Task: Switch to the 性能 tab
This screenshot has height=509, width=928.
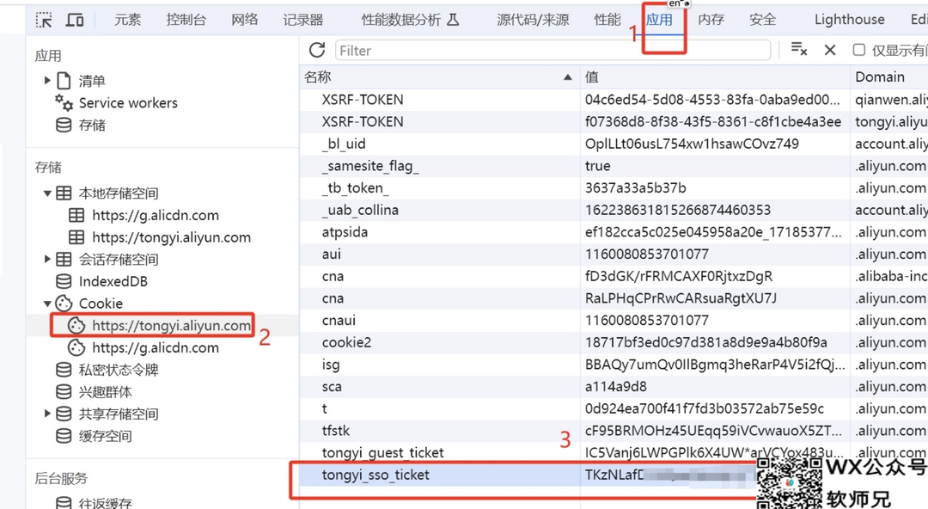Action: point(607,20)
